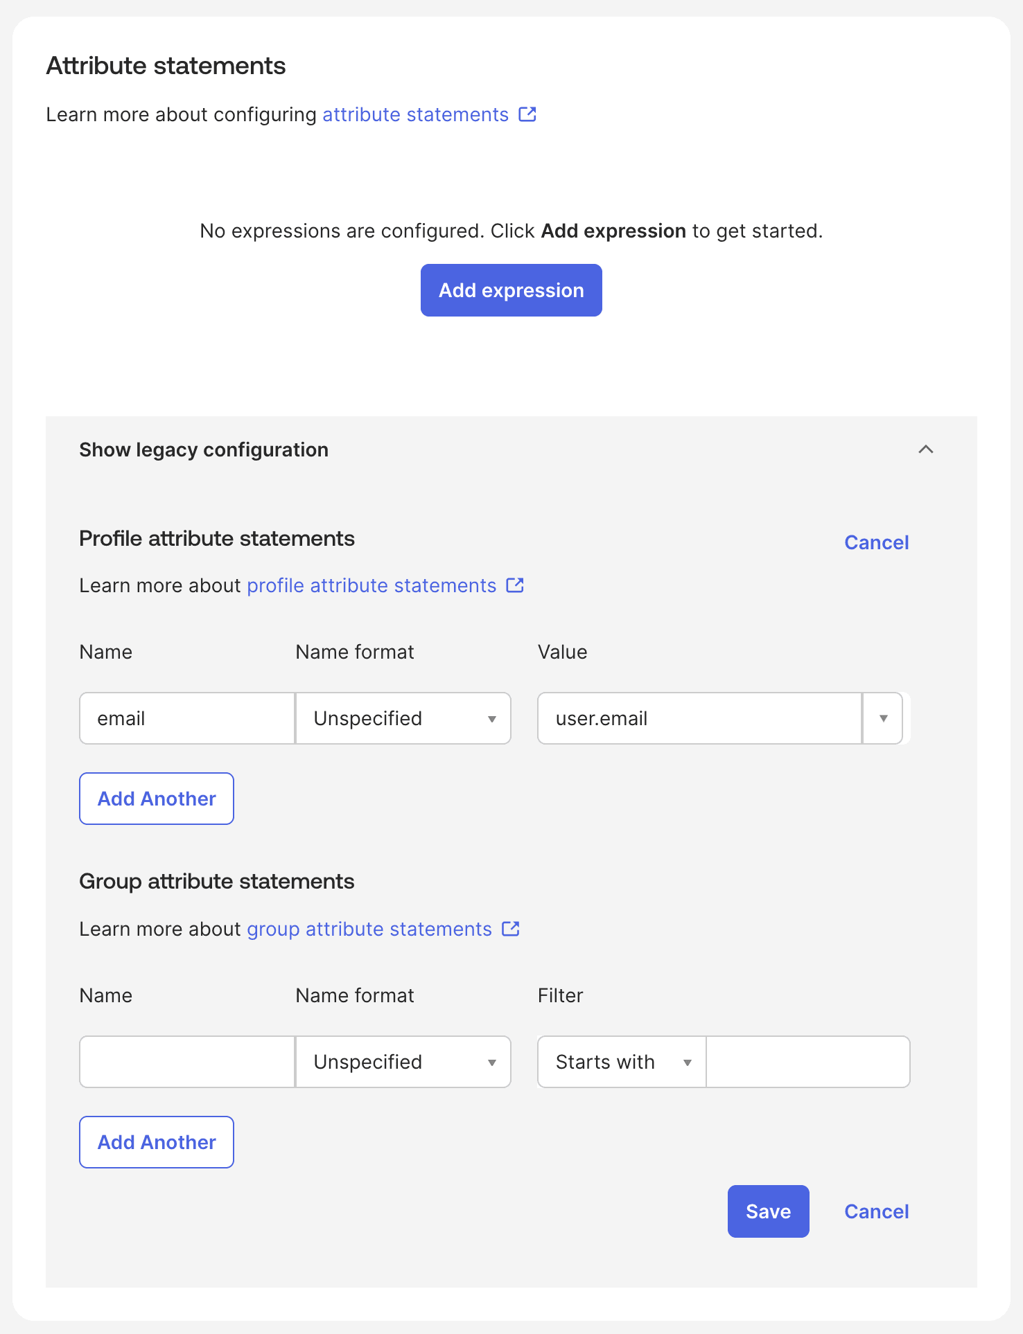This screenshot has height=1334, width=1023.
Task: Click the Add expression button
Action: [511, 290]
